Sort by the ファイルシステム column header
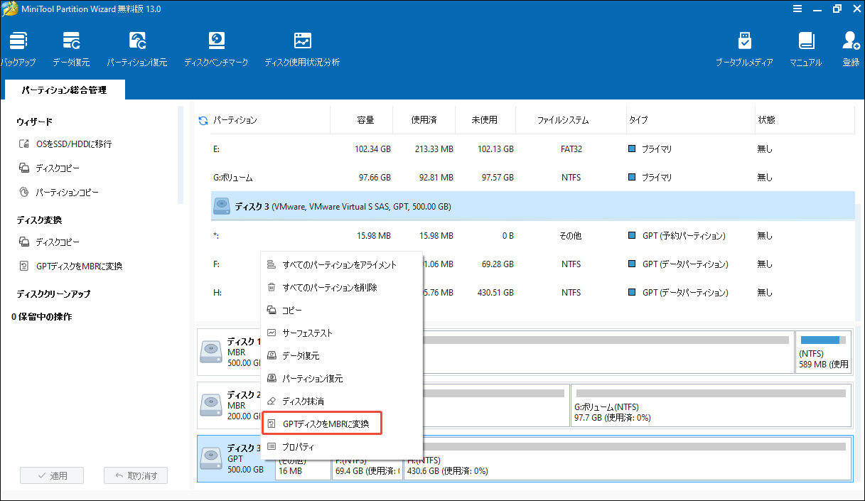Image resolution: width=865 pixels, height=501 pixels. pyautogui.click(x=562, y=121)
